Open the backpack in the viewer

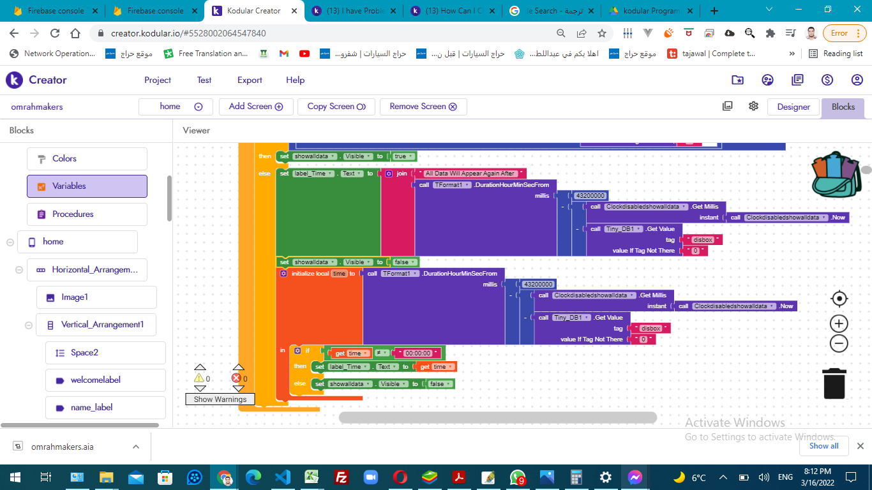click(x=834, y=174)
